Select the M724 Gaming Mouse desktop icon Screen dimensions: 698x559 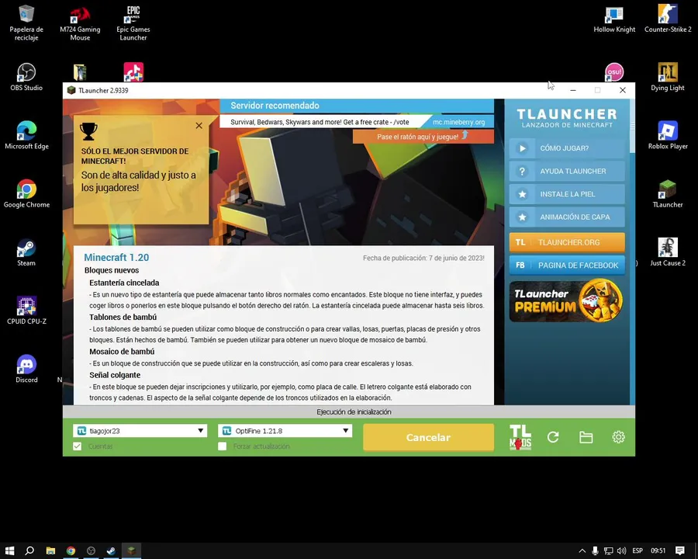pos(80,23)
